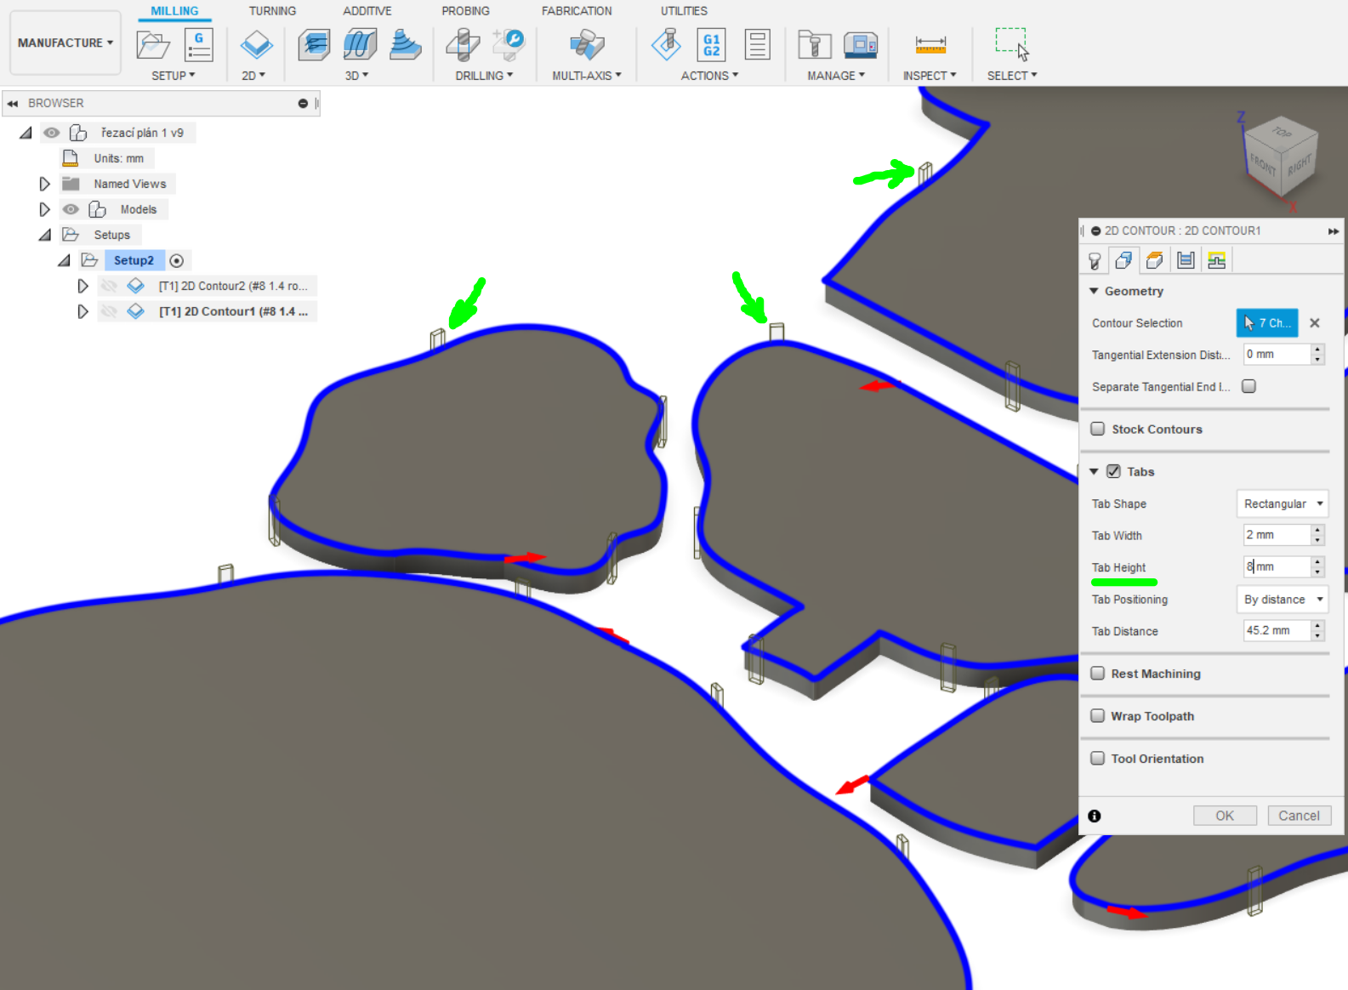
Task: Click the New Setup folder icon
Action: 152,44
